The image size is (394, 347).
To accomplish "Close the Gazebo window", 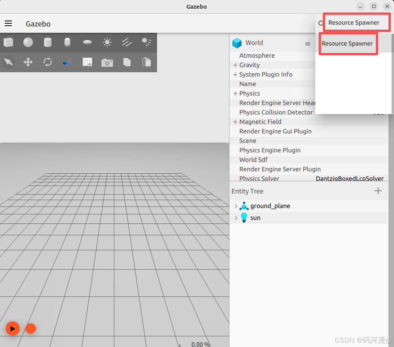I will (x=387, y=7).
